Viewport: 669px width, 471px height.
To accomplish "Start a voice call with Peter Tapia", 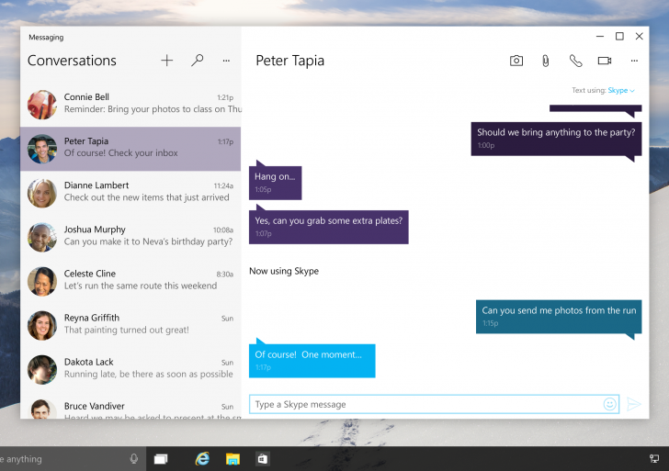I will (x=575, y=61).
